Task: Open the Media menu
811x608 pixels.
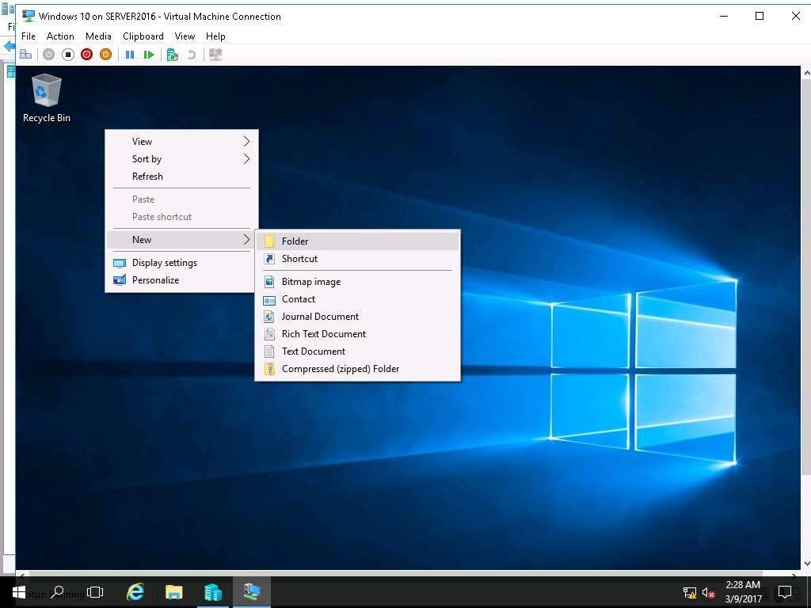Action: point(98,36)
